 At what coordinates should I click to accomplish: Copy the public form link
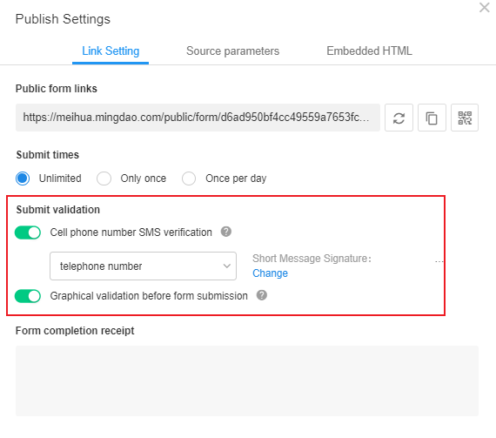tap(432, 118)
